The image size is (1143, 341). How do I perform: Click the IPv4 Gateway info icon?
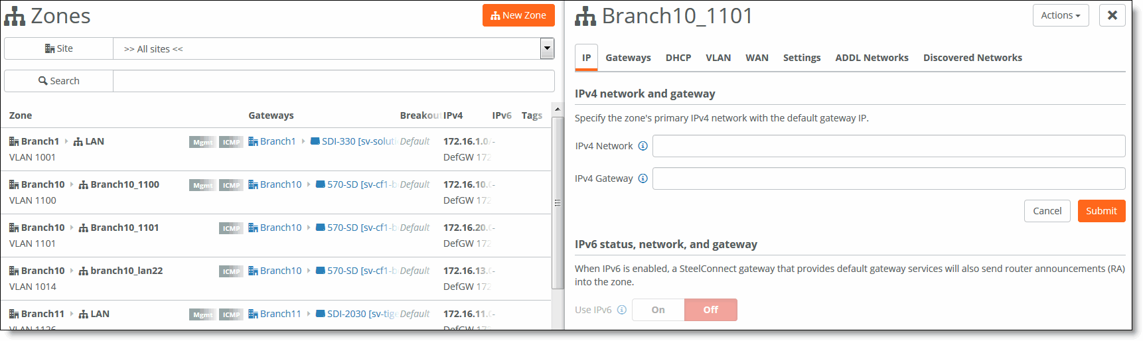tap(643, 178)
